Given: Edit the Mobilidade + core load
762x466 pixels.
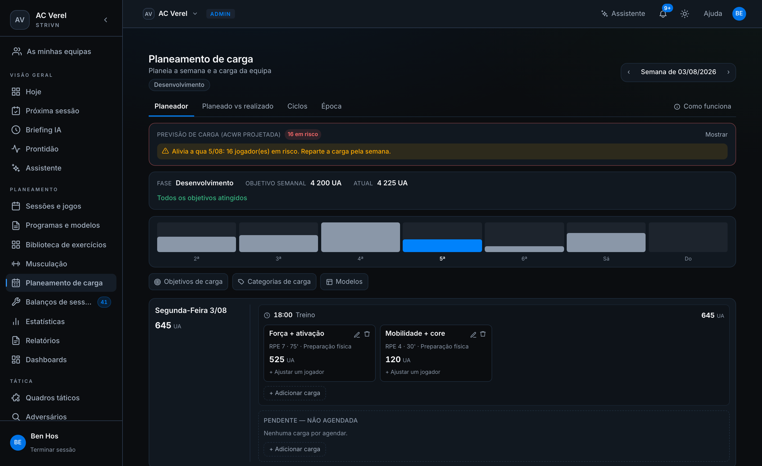Looking at the screenshot, I should (x=473, y=334).
